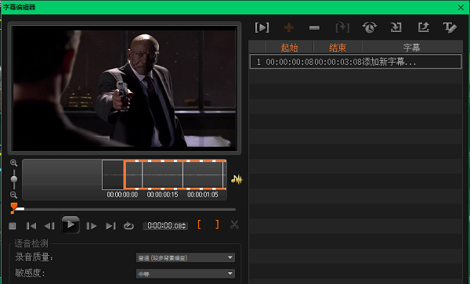Sort by the 起始 column header

click(289, 47)
